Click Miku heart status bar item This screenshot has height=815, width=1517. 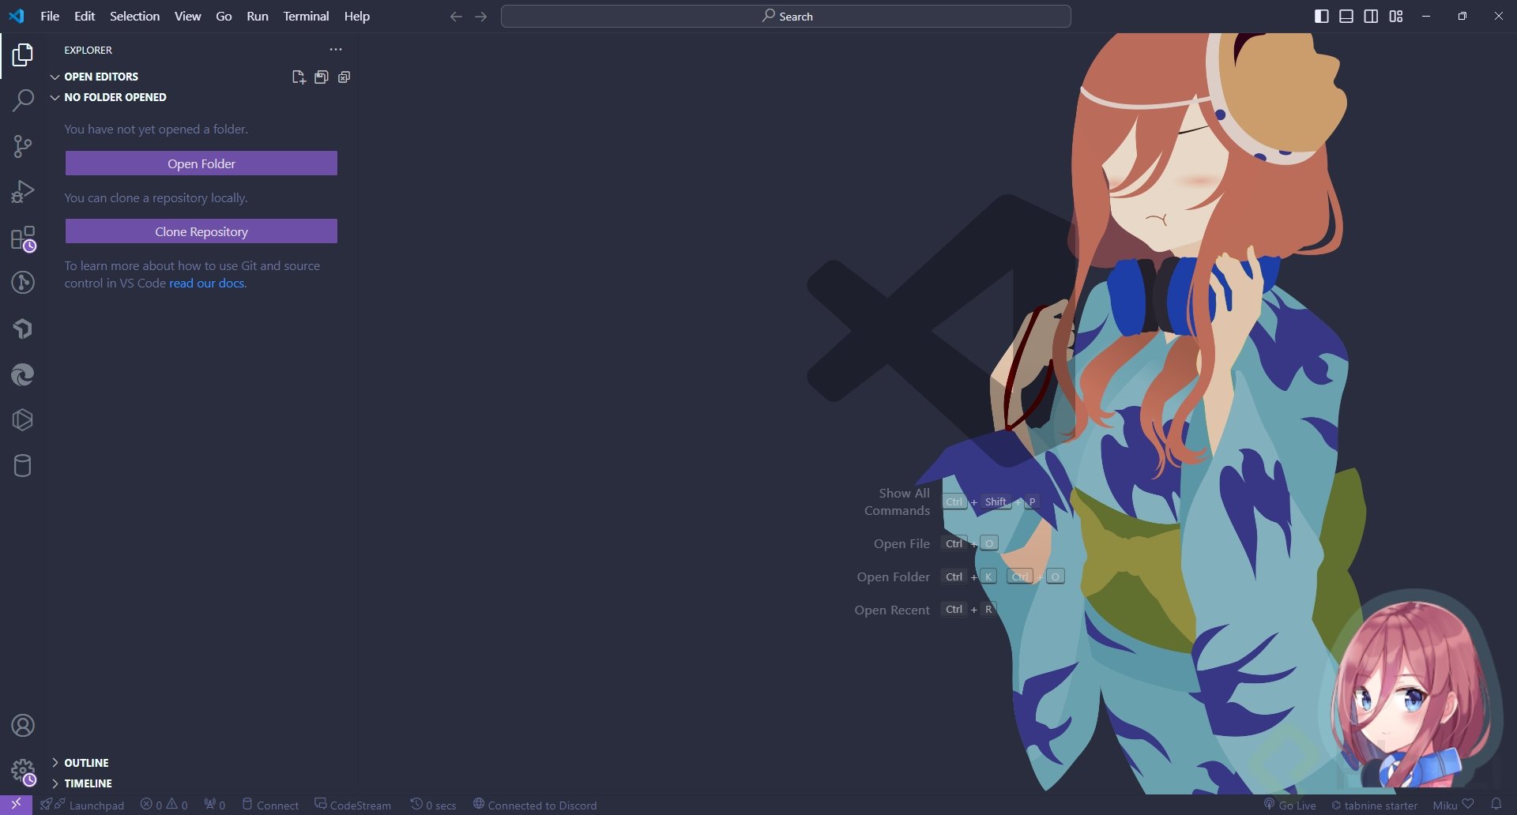[x=1453, y=805]
